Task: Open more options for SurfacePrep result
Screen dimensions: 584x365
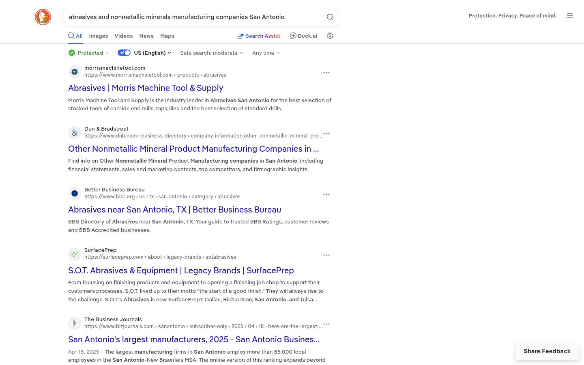Action: [326, 255]
